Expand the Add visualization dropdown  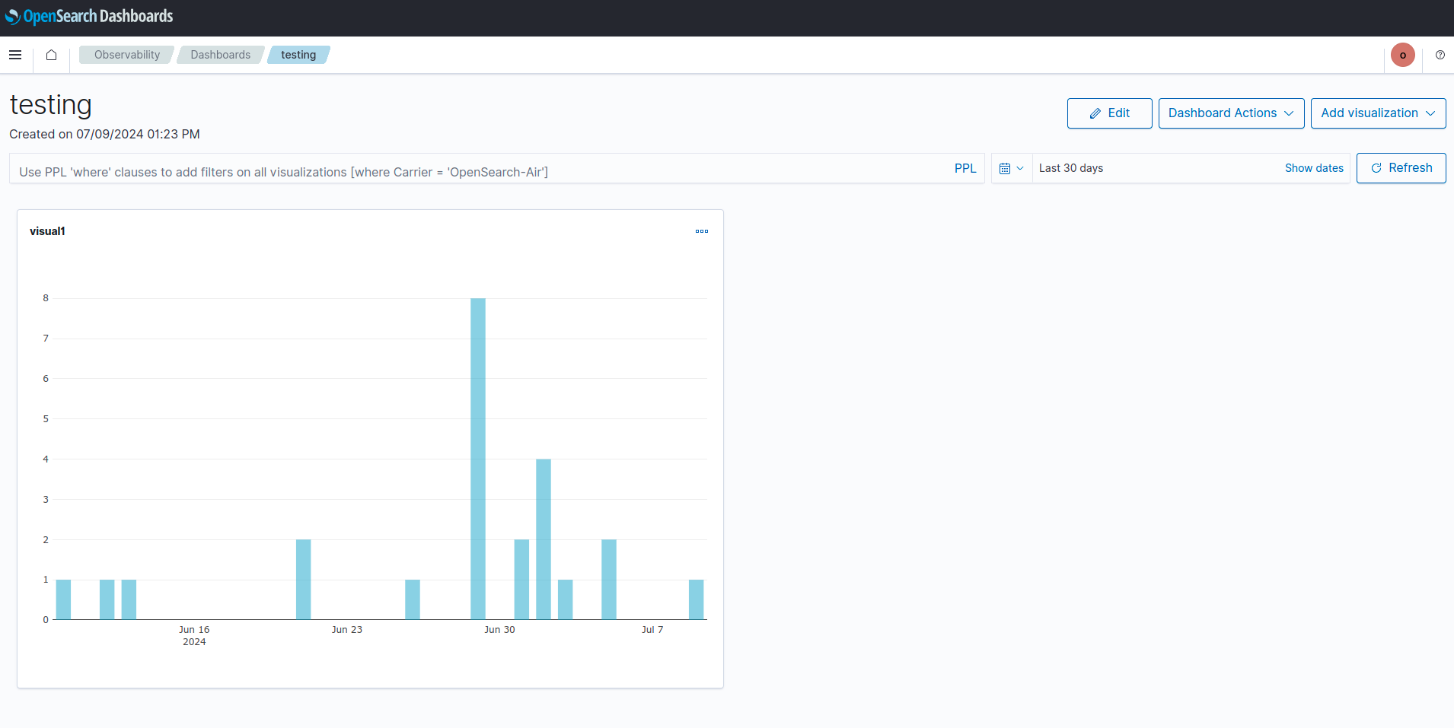(1378, 113)
